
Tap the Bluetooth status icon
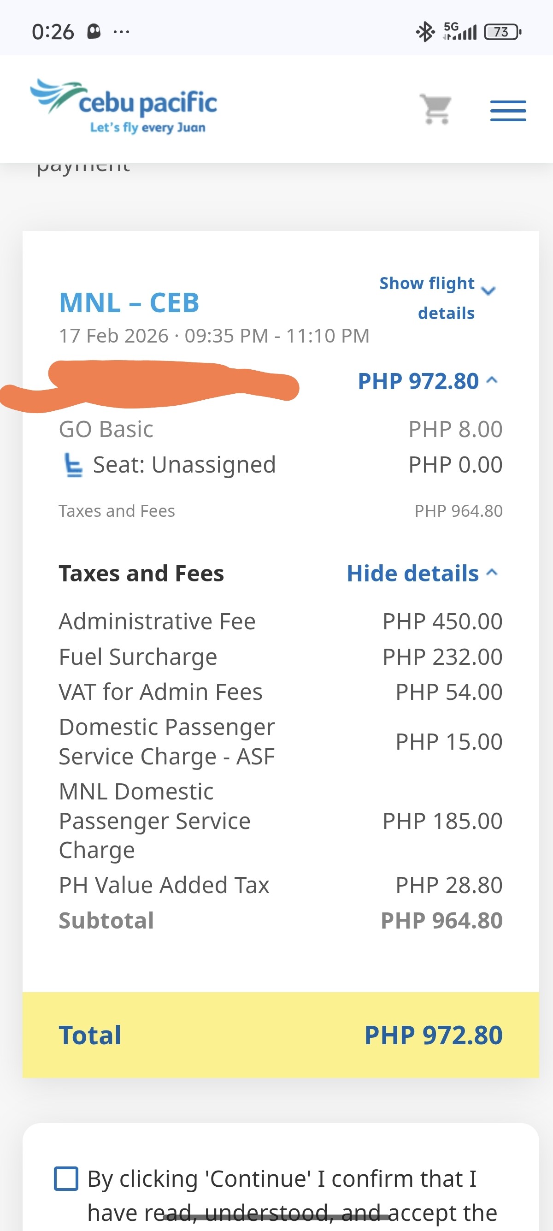click(424, 32)
